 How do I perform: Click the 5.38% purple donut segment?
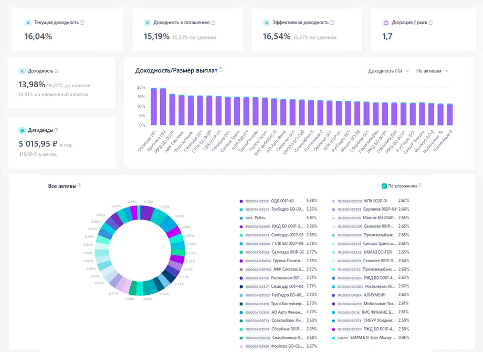[147, 213]
